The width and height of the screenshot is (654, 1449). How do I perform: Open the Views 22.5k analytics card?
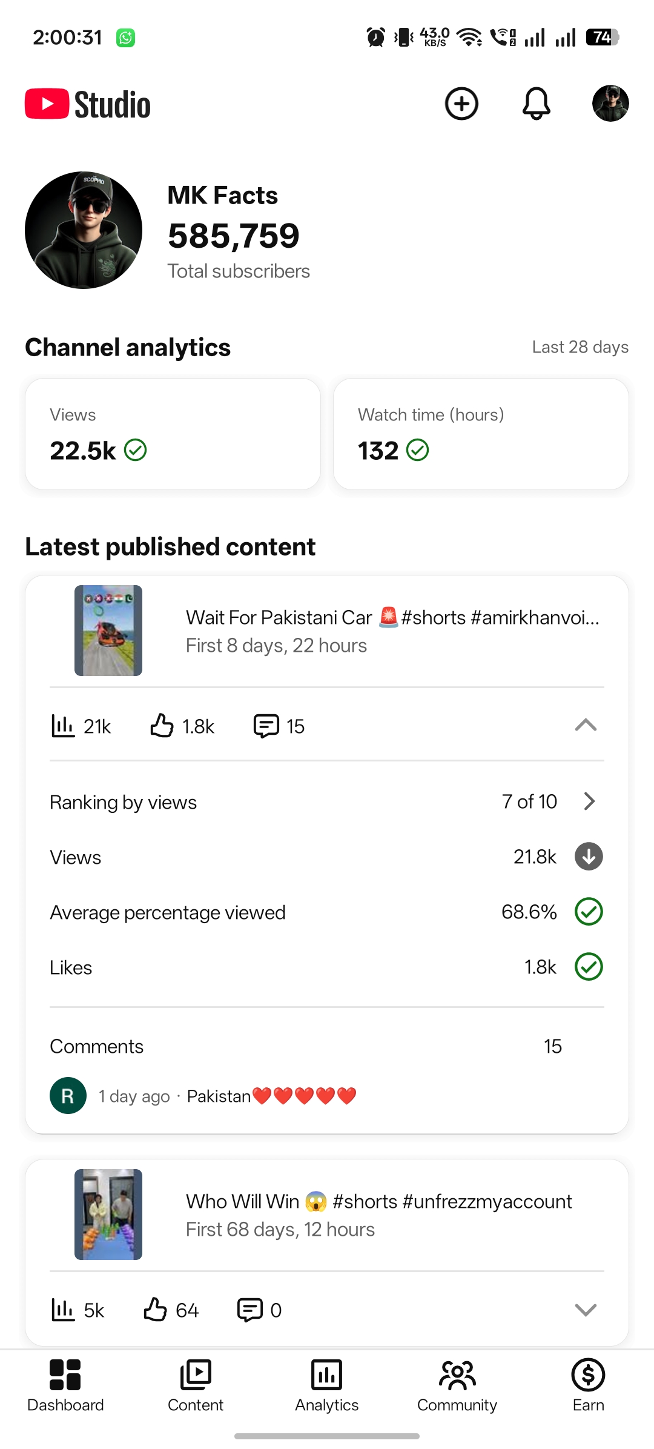click(x=173, y=434)
